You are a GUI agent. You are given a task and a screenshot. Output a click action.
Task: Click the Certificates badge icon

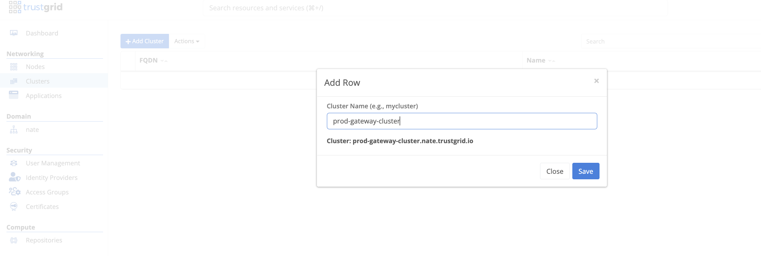[14, 206]
